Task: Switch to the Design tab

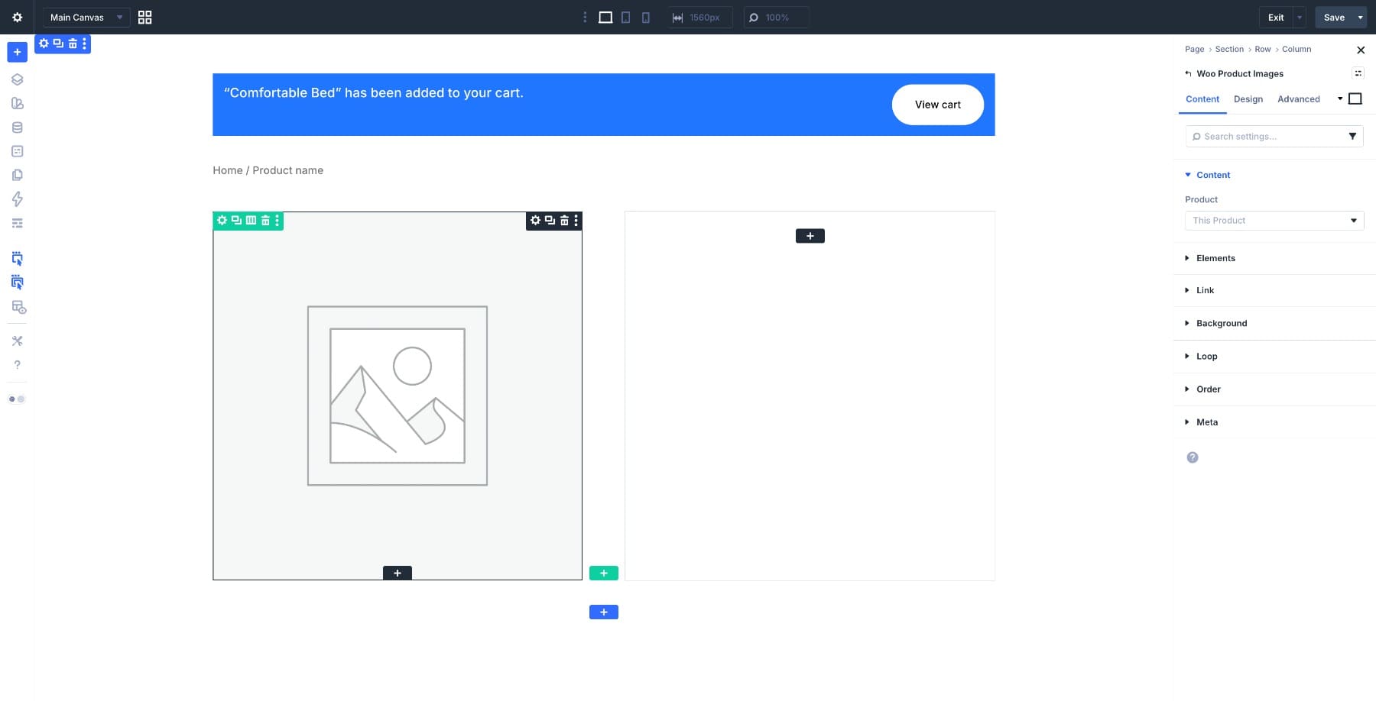Action: point(1248,99)
